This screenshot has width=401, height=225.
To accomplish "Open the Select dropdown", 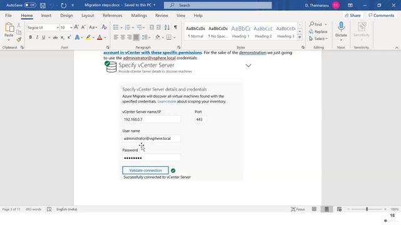I will [x=318, y=39].
